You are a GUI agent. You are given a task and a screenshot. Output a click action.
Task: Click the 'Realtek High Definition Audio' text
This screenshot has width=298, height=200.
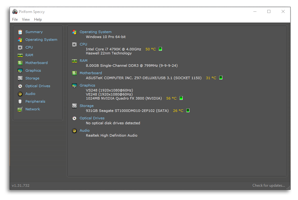click(112, 135)
